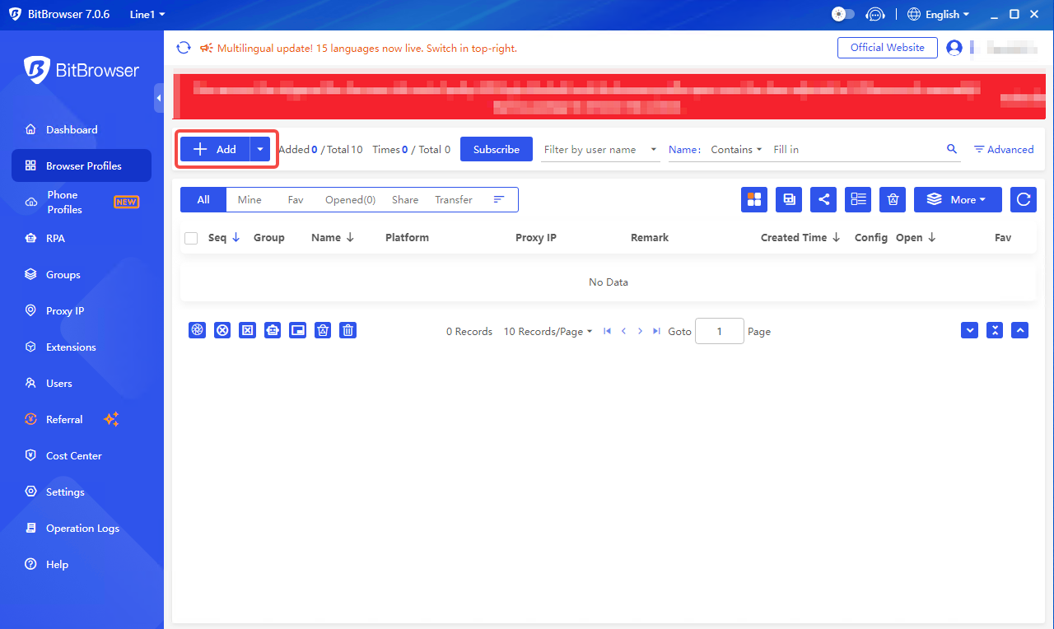This screenshot has height=629, width=1054.
Task: Click the Subscribe button
Action: [x=497, y=149]
